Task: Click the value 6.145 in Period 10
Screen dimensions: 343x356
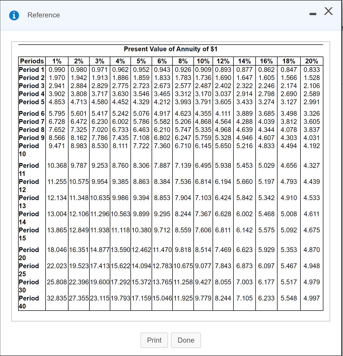Action: click(203, 146)
